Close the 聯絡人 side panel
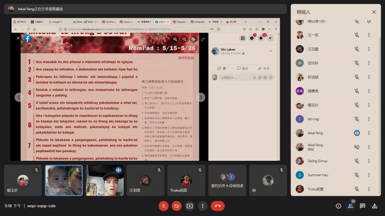 (374, 12)
